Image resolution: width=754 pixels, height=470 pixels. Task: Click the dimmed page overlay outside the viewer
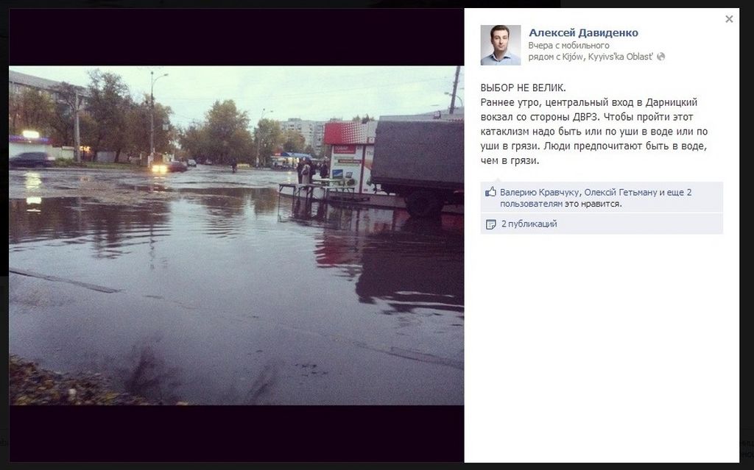[747, 241]
